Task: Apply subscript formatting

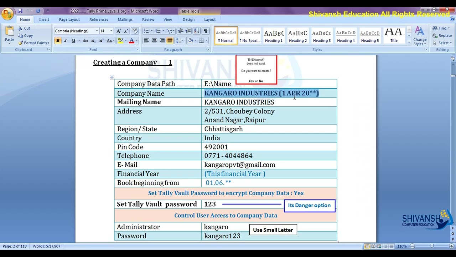Action: point(93,41)
